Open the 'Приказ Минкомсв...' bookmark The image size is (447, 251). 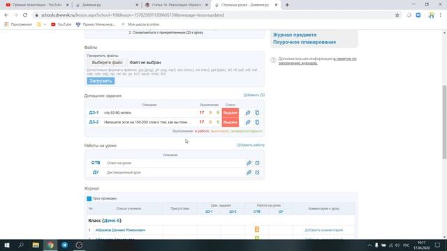pyautogui.click(x=96, y=24)
